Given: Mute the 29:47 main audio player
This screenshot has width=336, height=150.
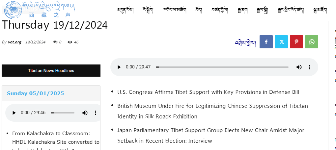Looking at the screenshot, I should [x=299, y=67].
